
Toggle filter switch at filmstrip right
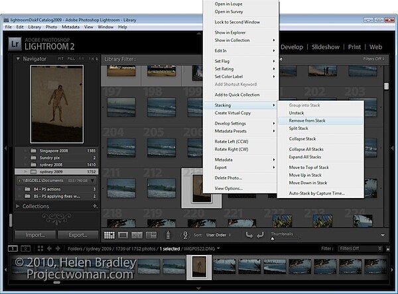click(x=388, y=249)
